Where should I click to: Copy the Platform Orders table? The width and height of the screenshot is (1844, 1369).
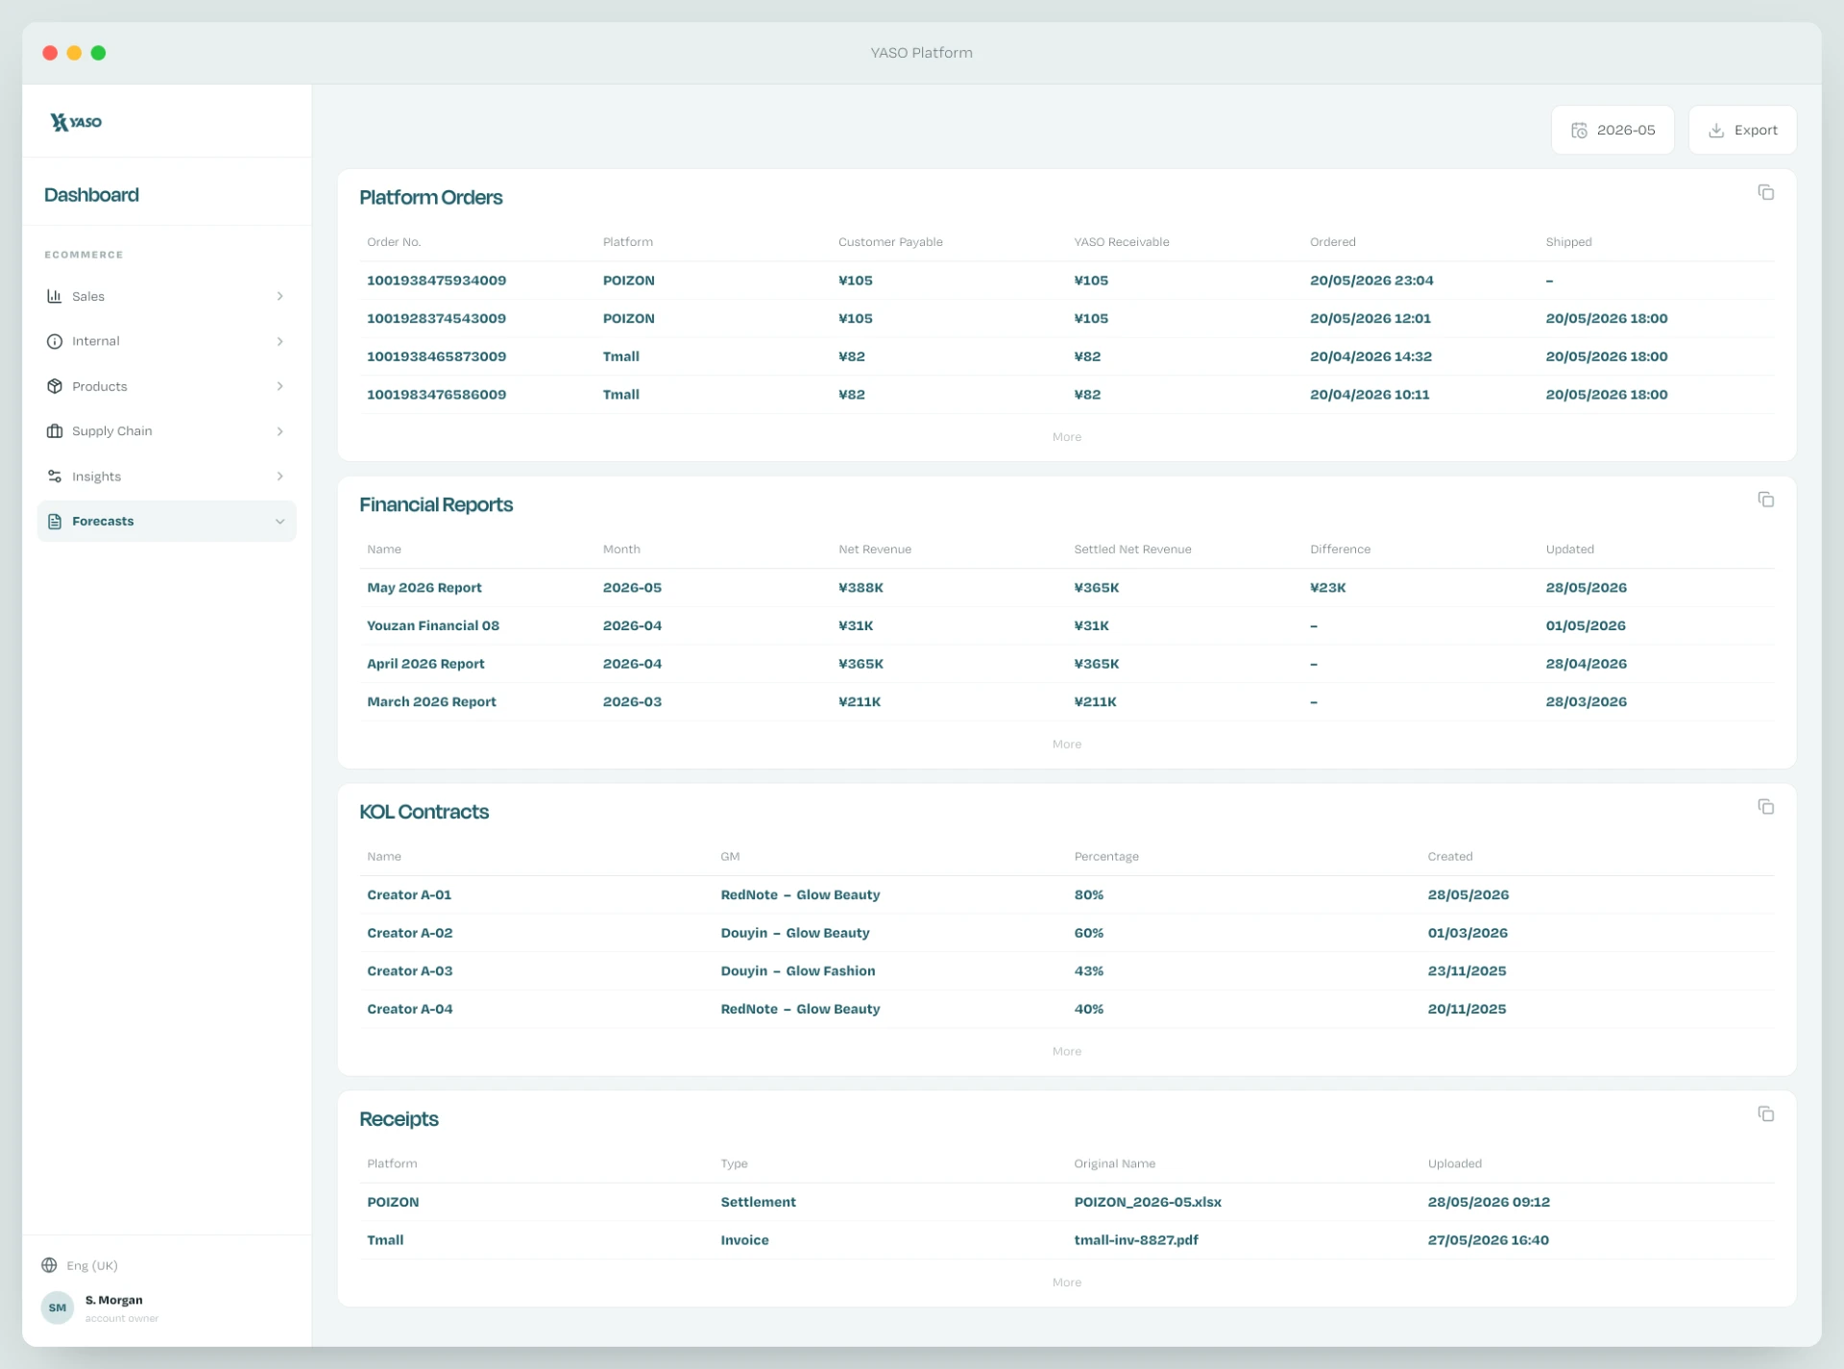click(1765, 192)
